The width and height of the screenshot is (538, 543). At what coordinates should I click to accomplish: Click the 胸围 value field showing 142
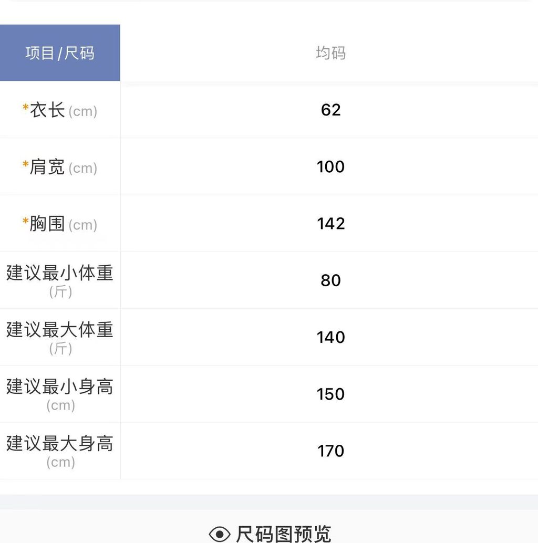(x=330, y=224)
